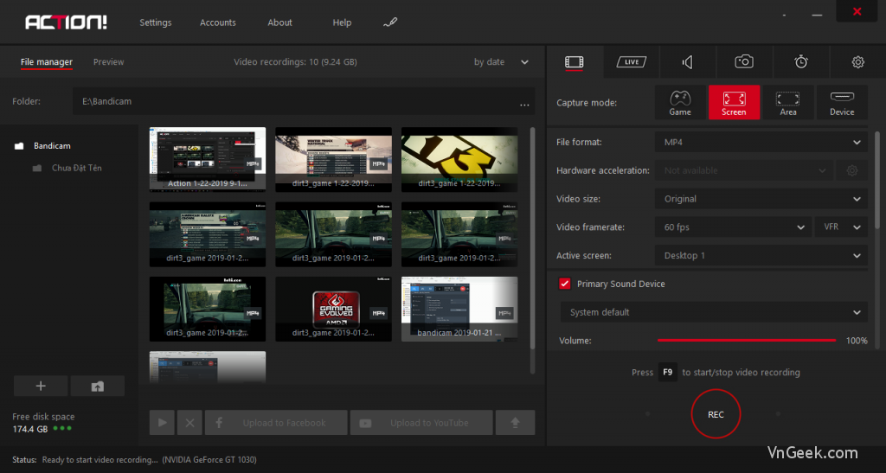Image resolution: width=886 pixels, height=473 pixels.
Task: Select the yellow number 3 logo thumbnail
Action: point(459,159)
